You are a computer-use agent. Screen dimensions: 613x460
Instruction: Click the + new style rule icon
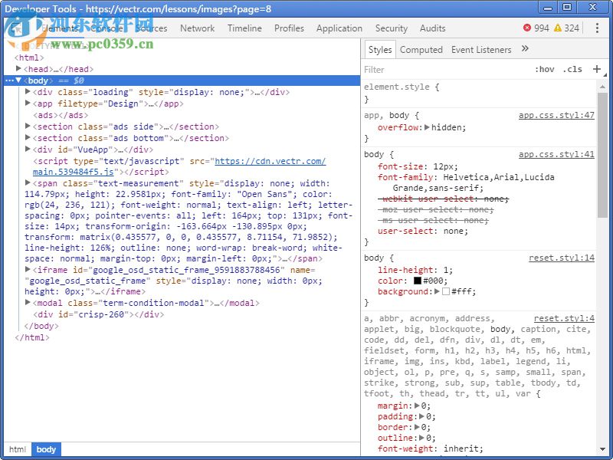click(597, 69)
